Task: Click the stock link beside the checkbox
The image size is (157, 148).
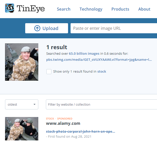Action: click(102, 72)
